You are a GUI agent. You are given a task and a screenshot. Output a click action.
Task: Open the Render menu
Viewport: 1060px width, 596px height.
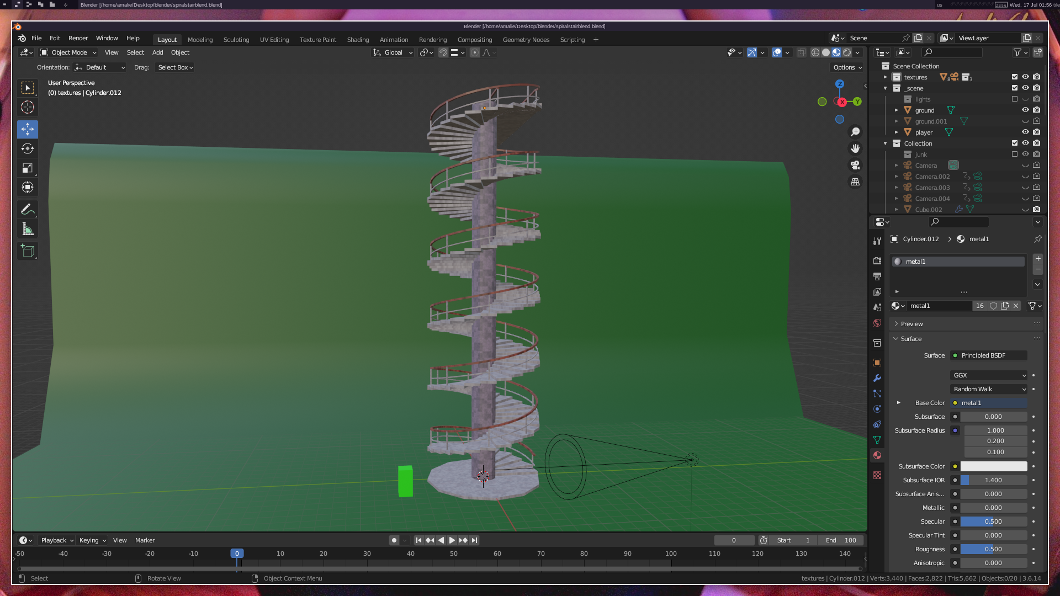pos(78,38)
